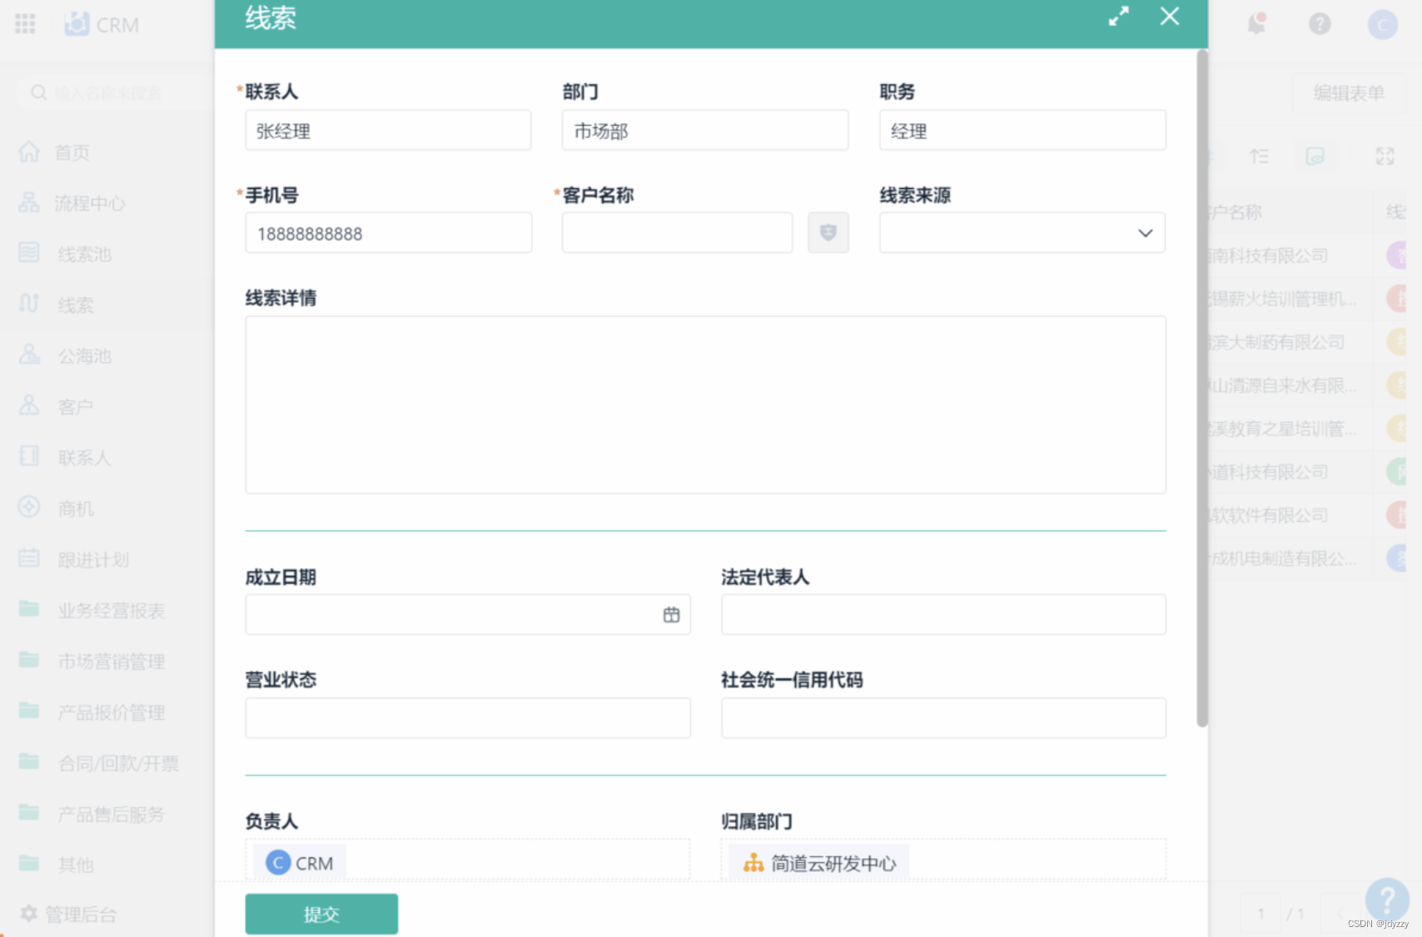Click the 部门 input field
This screenshot has height=937, width=1422.
705,131
